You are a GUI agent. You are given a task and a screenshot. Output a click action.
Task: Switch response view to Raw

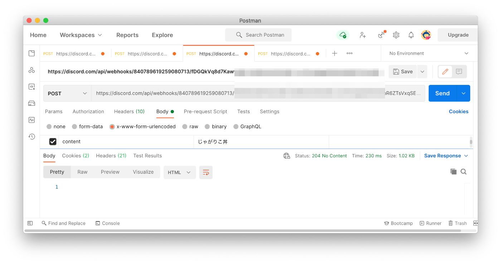82,172
